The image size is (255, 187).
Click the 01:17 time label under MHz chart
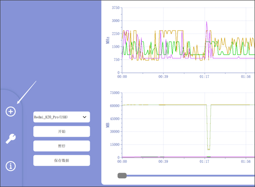tap(204, 77)
